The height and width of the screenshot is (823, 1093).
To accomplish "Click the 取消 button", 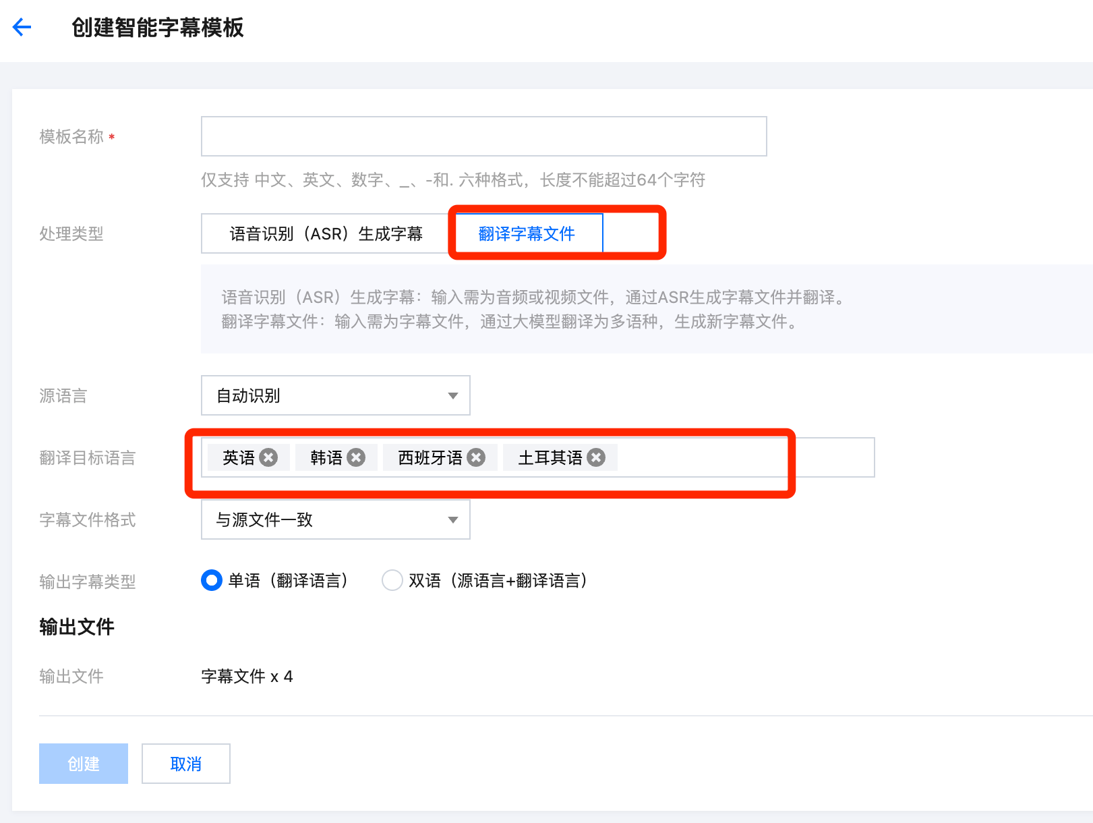I will [x=186, y=764].
